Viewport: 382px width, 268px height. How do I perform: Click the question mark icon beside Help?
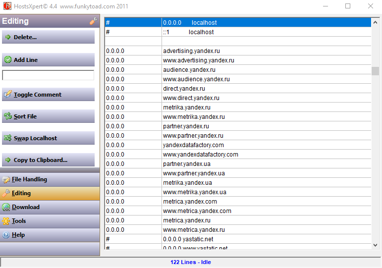(6, 235)
